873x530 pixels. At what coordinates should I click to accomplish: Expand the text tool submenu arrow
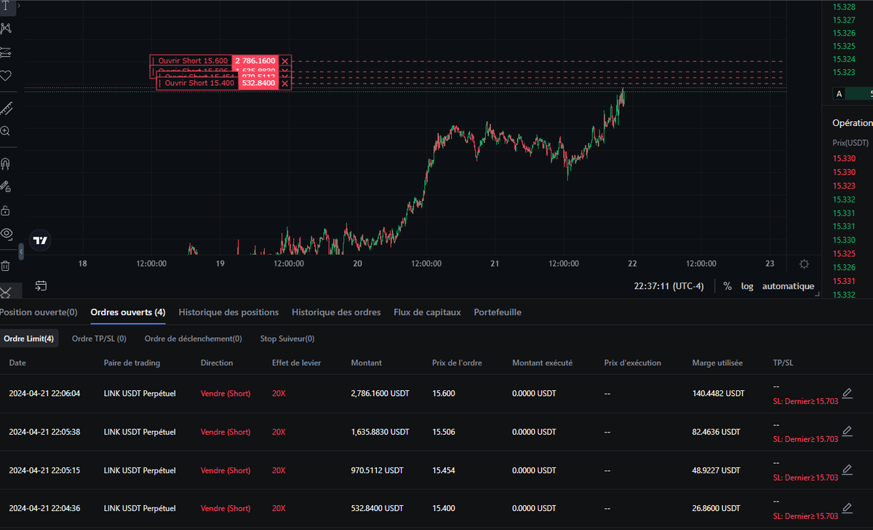click(18, 6)
